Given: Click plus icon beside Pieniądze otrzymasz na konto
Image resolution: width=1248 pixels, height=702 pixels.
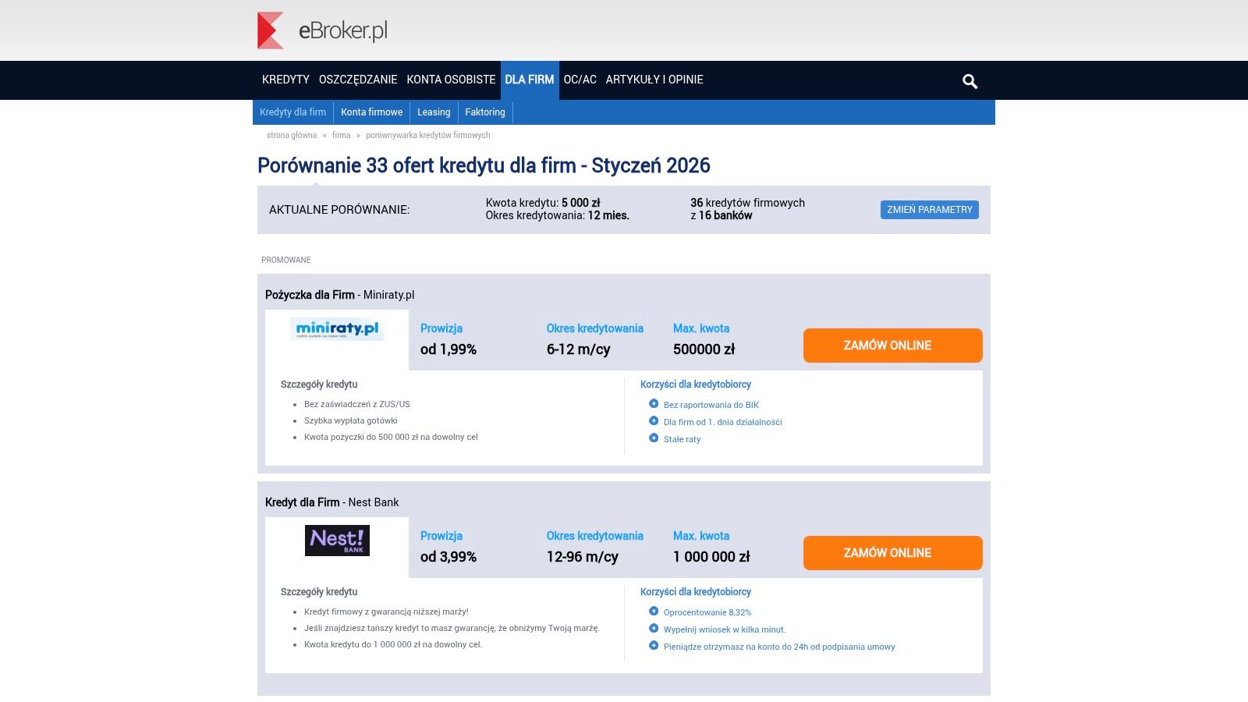Looking at the screenshot, I should (654, 646).
